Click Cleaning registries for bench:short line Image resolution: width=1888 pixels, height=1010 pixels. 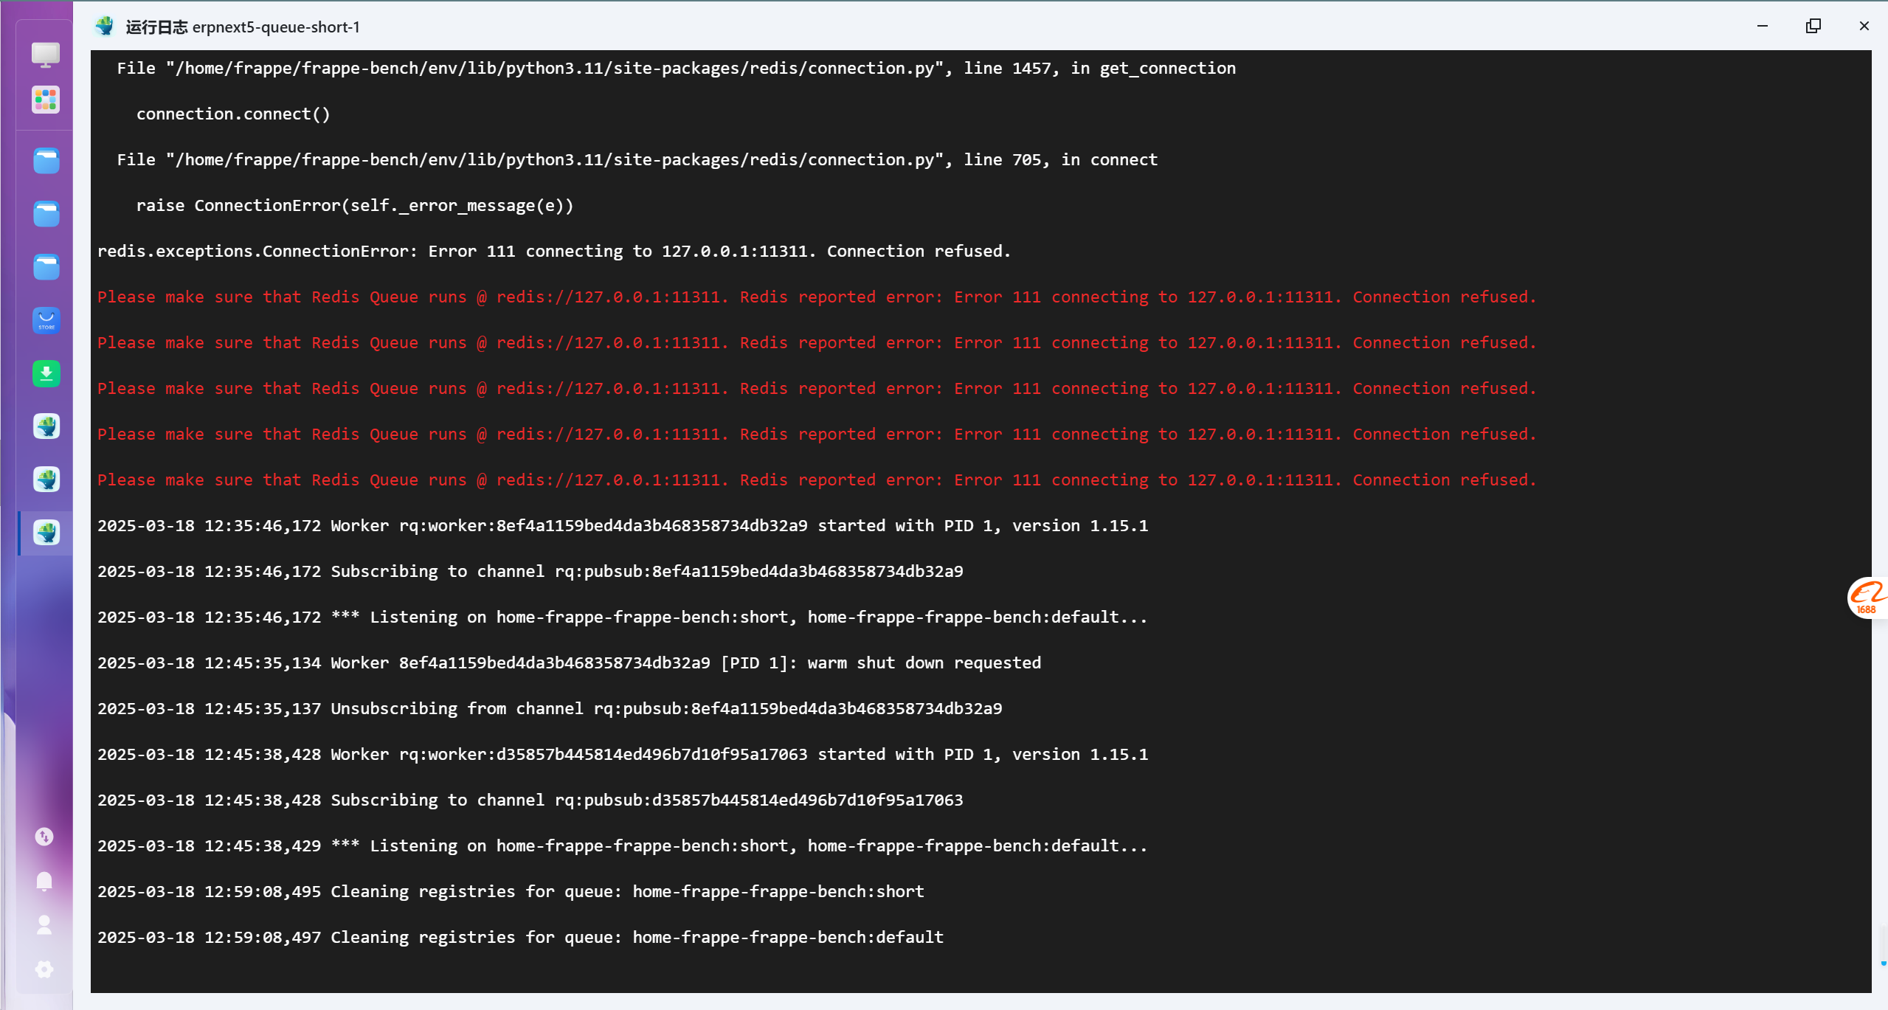[x=511, y=891]
